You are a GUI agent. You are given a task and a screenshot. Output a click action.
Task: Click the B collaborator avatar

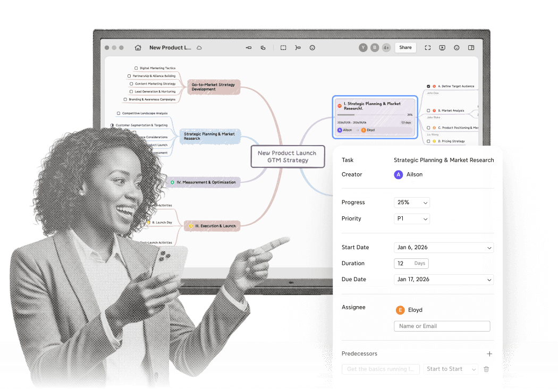[374, 48]
